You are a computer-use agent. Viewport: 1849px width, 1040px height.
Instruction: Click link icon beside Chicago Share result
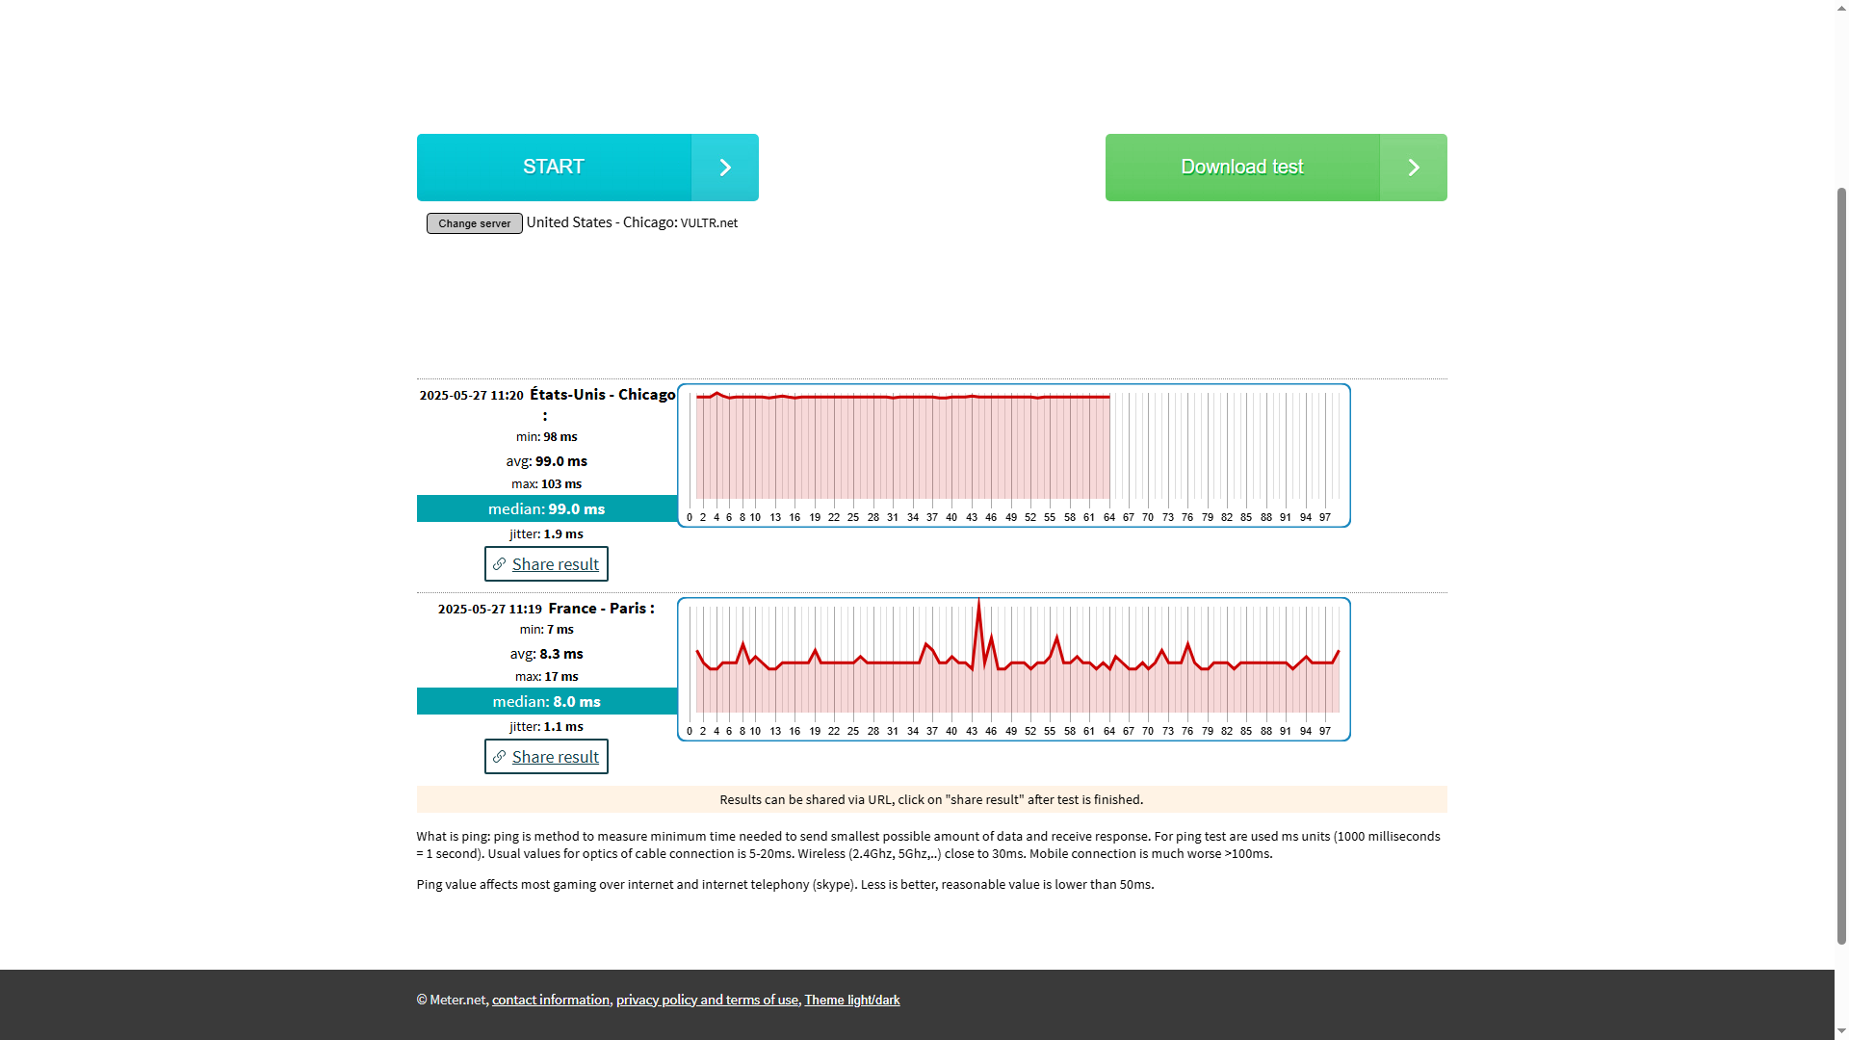(x=499, y=564)
